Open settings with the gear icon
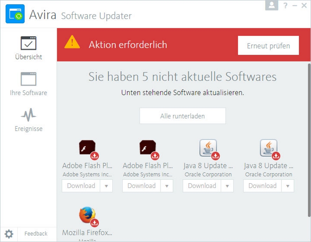This screenshot has width=311, height=242. click(9, 234)
